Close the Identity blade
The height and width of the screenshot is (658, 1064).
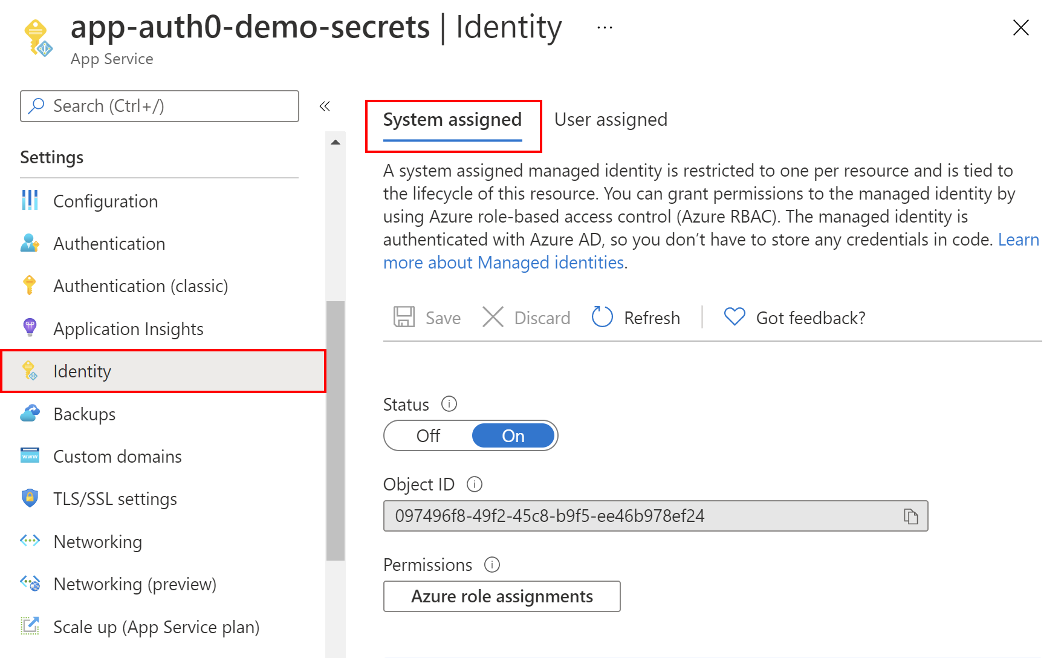click(1020, 27)
